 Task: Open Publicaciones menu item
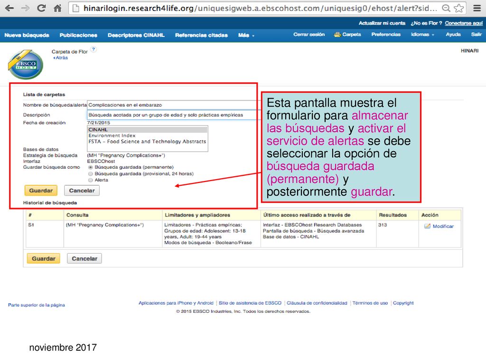pos(78,35)
